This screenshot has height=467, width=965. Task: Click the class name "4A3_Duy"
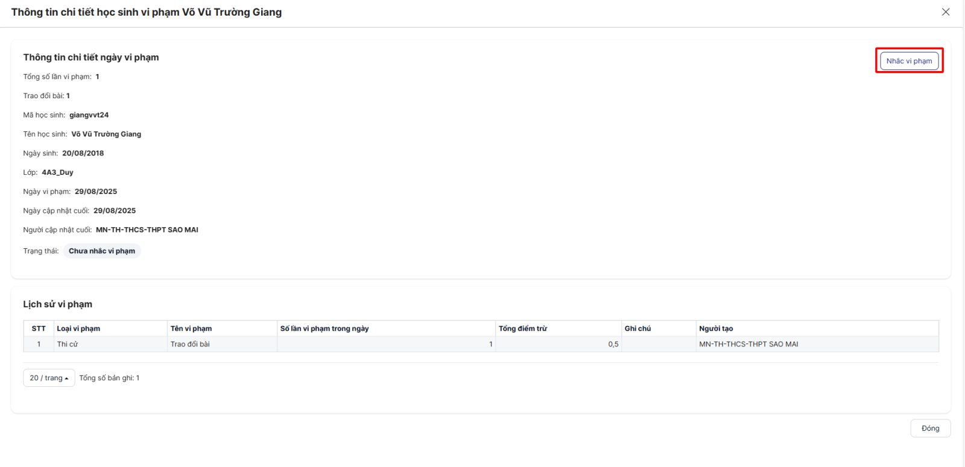point(57,172)
